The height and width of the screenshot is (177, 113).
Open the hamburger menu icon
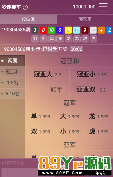103,7
